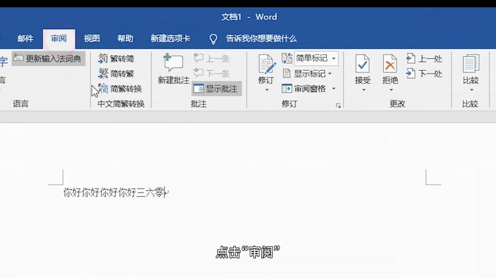Screen dimensions: 496x279
Task: Click the 拒绝 reject change icon
Action: 390,64
